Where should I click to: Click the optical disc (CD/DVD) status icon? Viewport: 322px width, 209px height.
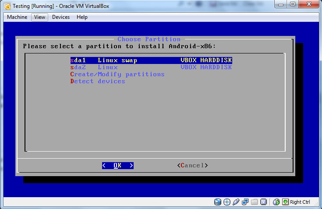point(227,202)
